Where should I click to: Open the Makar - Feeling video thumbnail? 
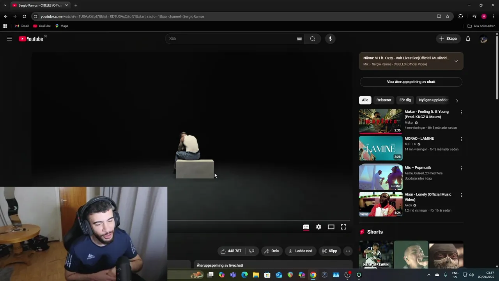[380, 121]
